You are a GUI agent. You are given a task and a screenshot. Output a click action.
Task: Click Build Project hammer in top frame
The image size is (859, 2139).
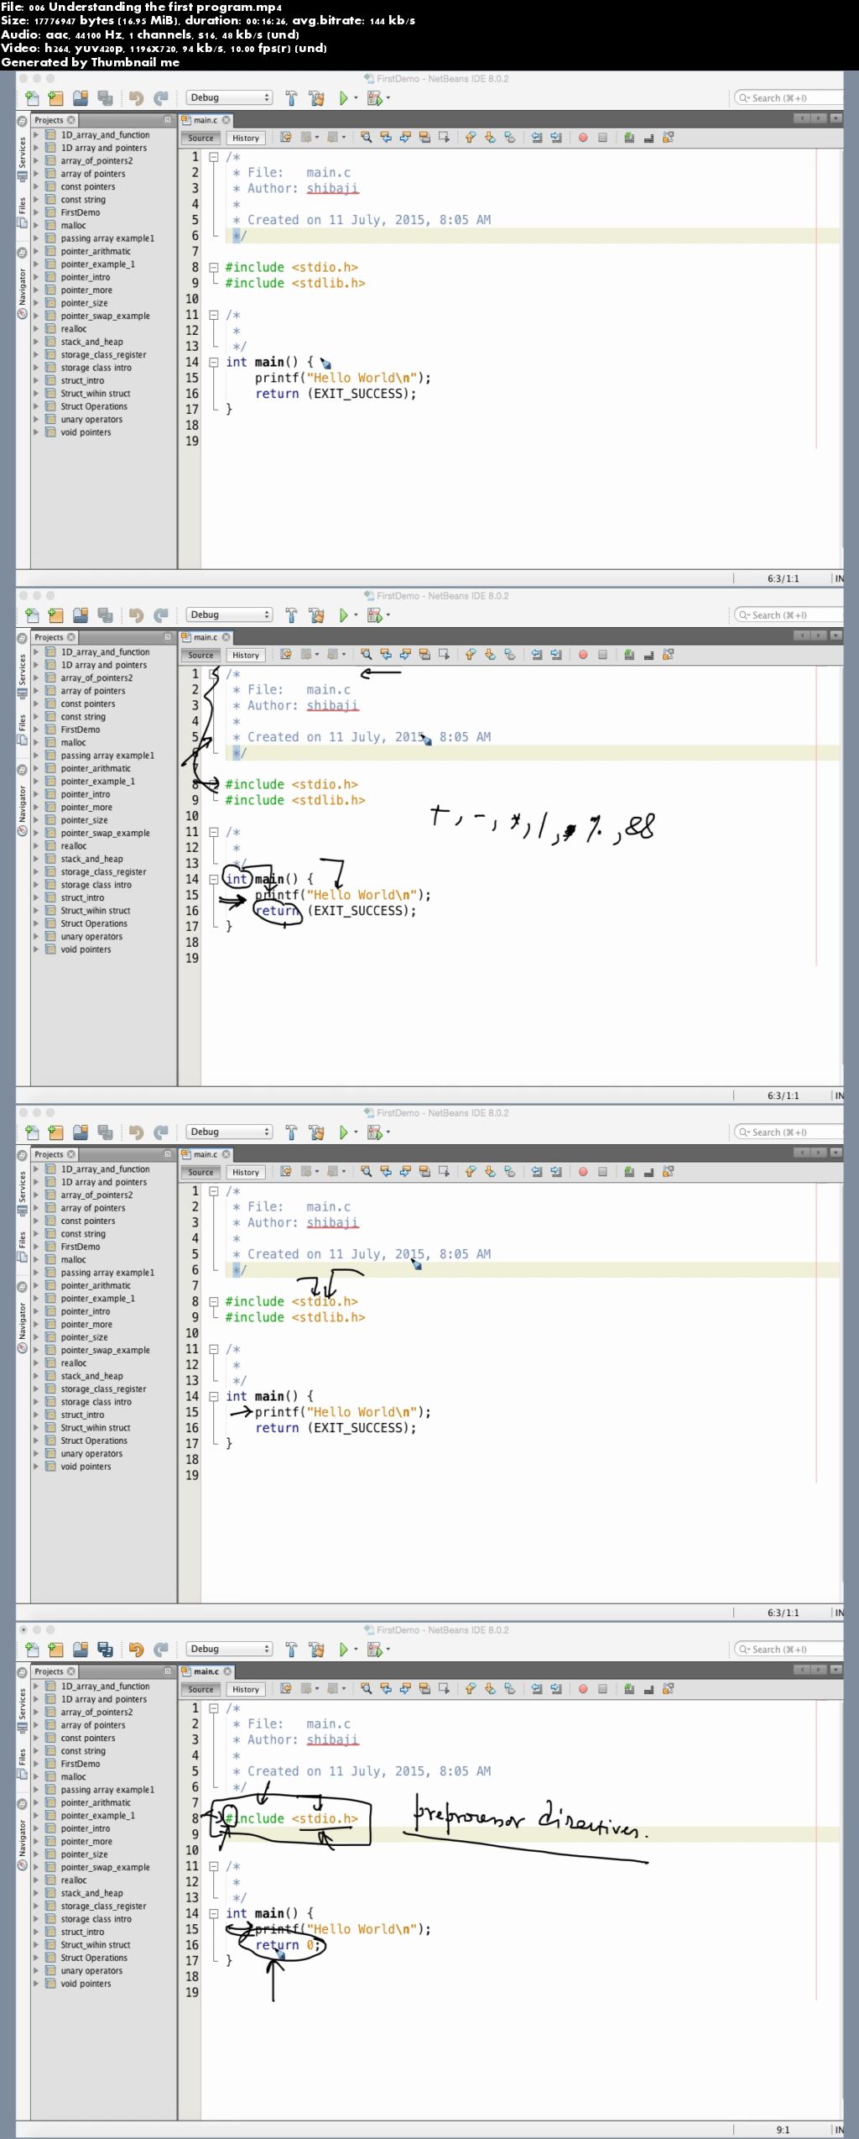pyautogui.click(x=291, y=98)
